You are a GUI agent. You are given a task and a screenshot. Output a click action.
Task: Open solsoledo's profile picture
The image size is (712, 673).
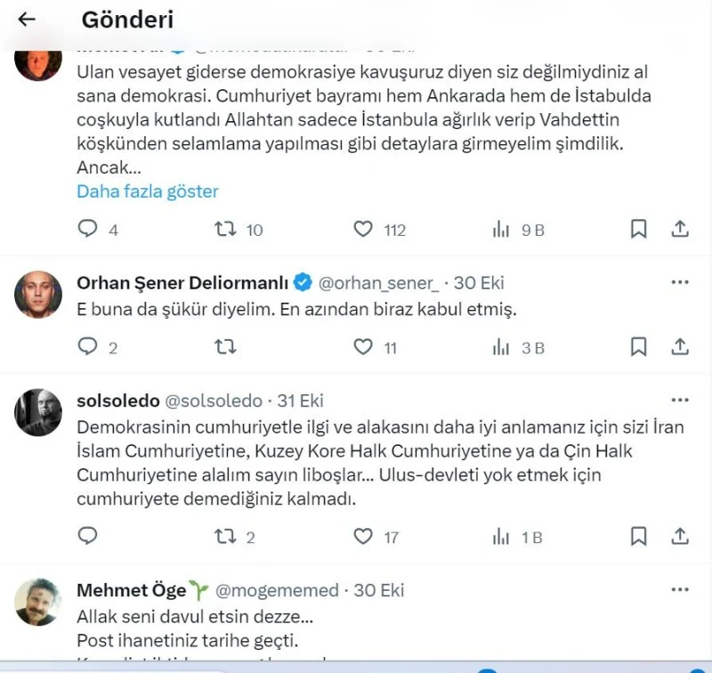[x=38, y=412]
